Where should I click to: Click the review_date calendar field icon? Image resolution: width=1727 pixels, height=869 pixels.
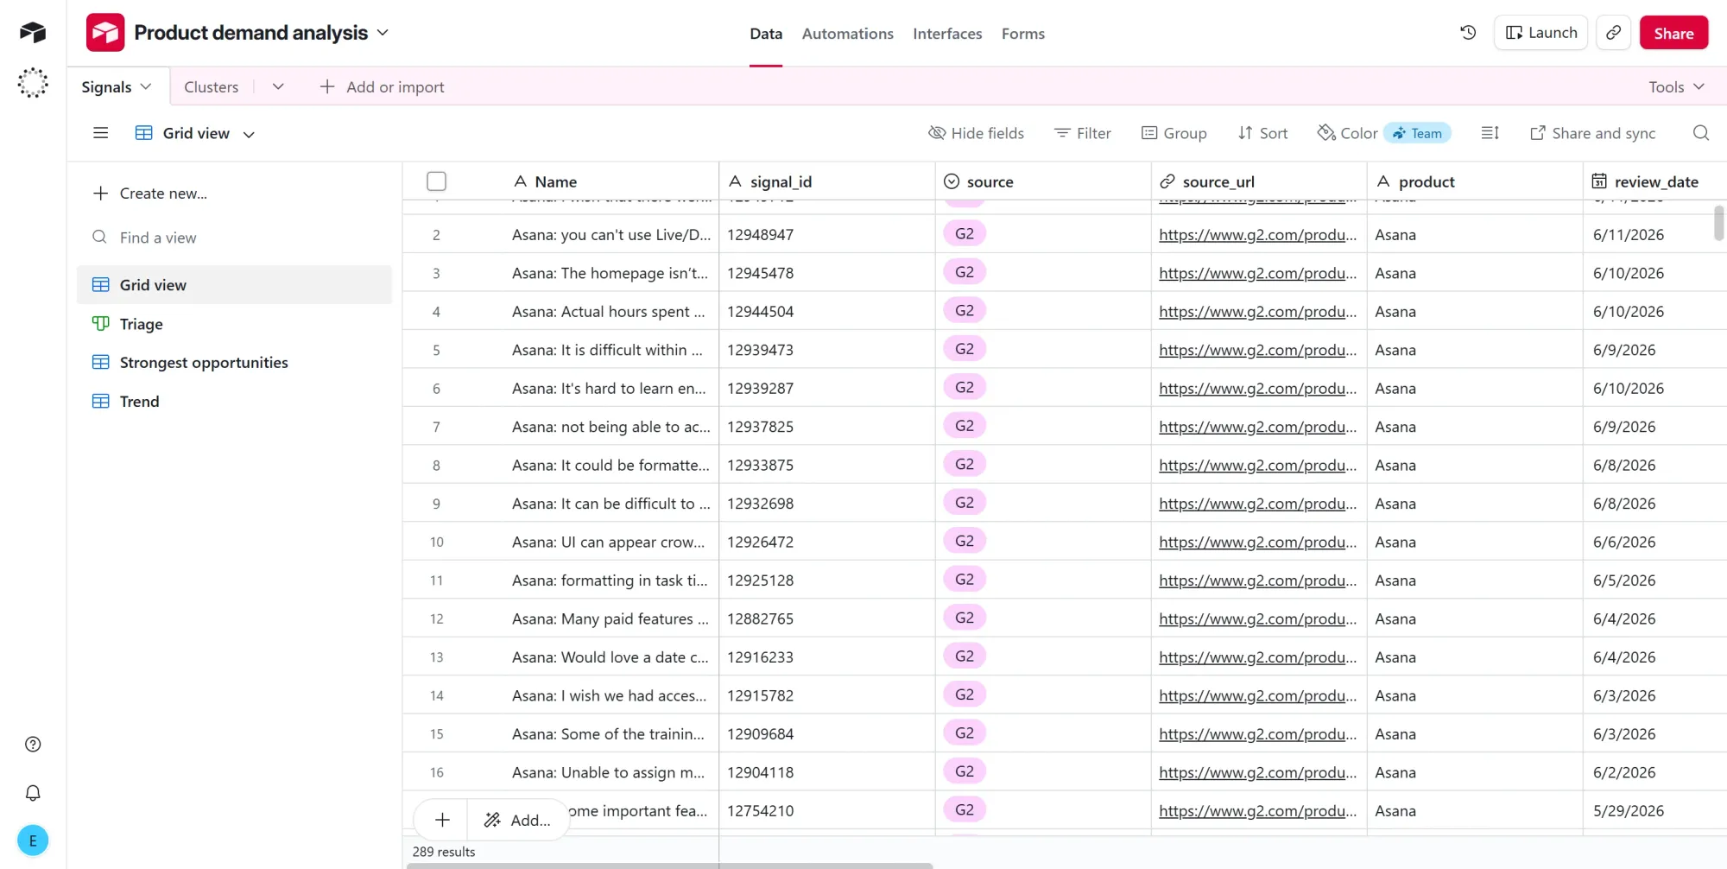(x=1599, y=181)
